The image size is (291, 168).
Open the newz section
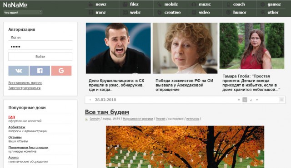click(x=101, y=4)
